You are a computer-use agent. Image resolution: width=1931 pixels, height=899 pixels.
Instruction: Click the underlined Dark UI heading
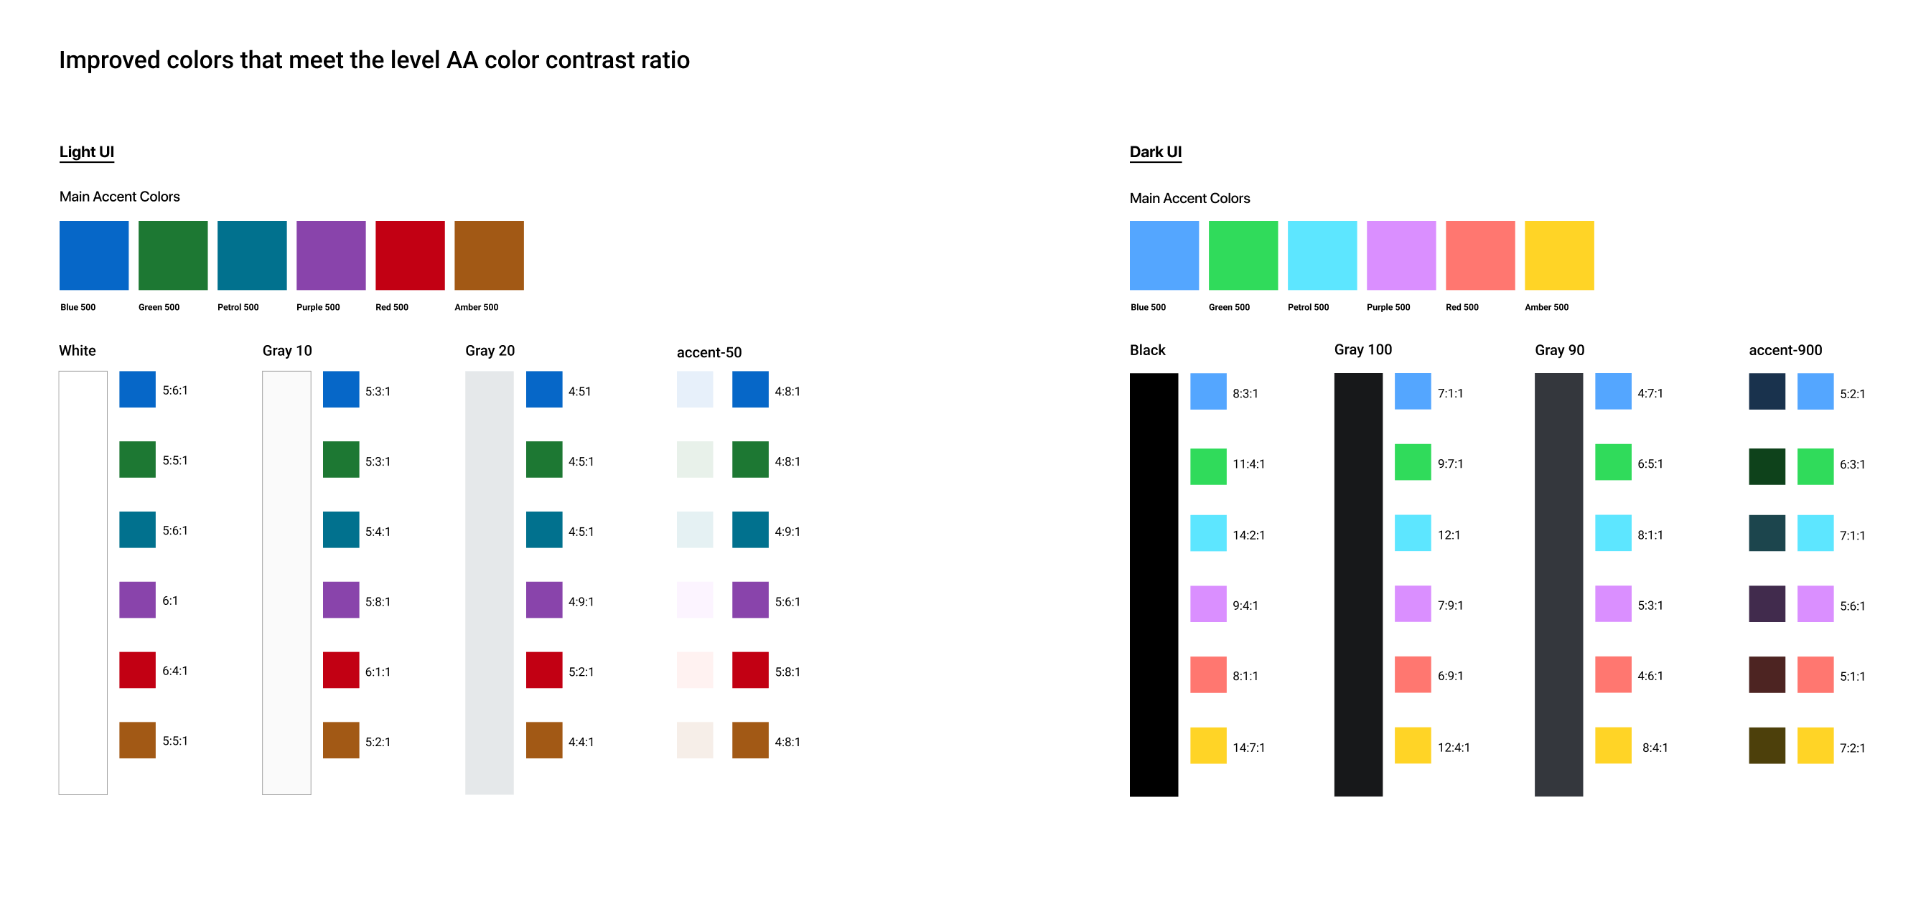pos(1155,152)
